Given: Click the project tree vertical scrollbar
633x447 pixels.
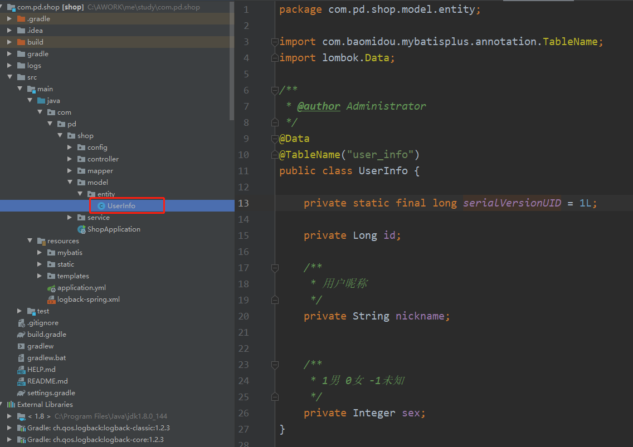Looking at the screenshot, I should (x=232, y=61).
